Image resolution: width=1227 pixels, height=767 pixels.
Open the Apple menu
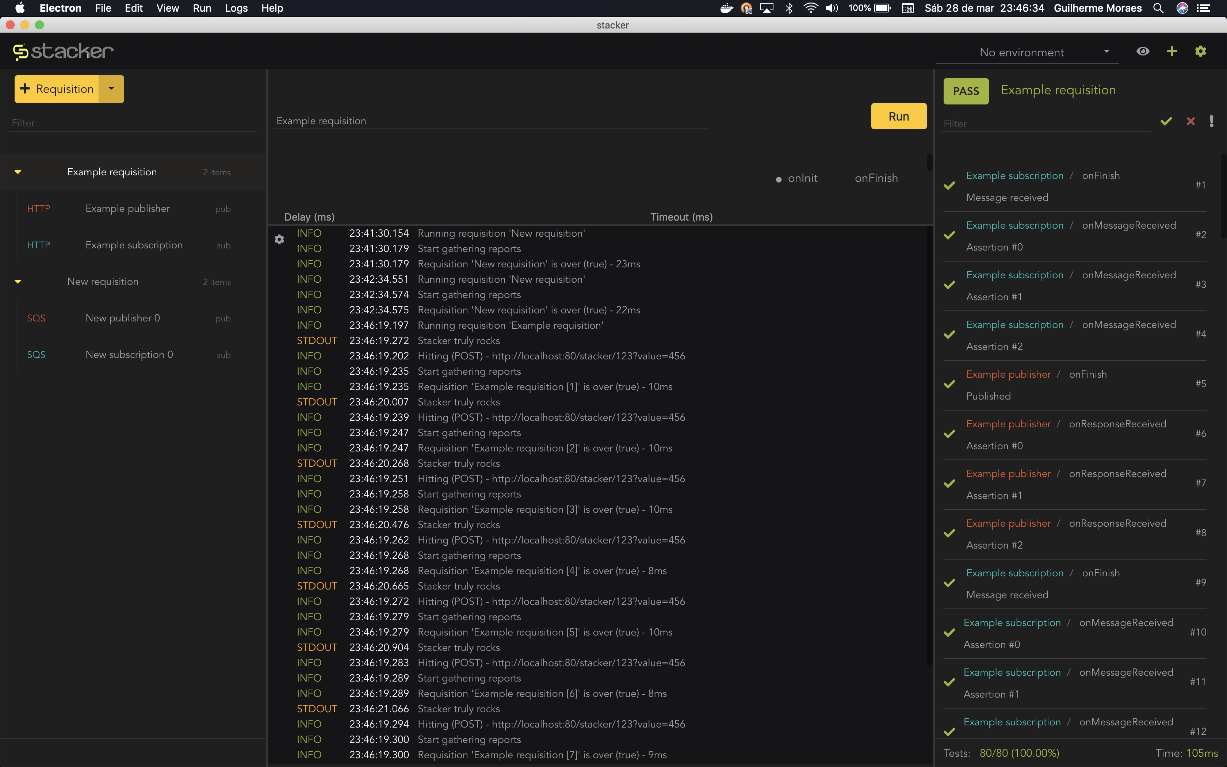(20, 8)
